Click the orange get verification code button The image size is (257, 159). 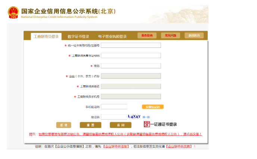click(x=153, y=107)
